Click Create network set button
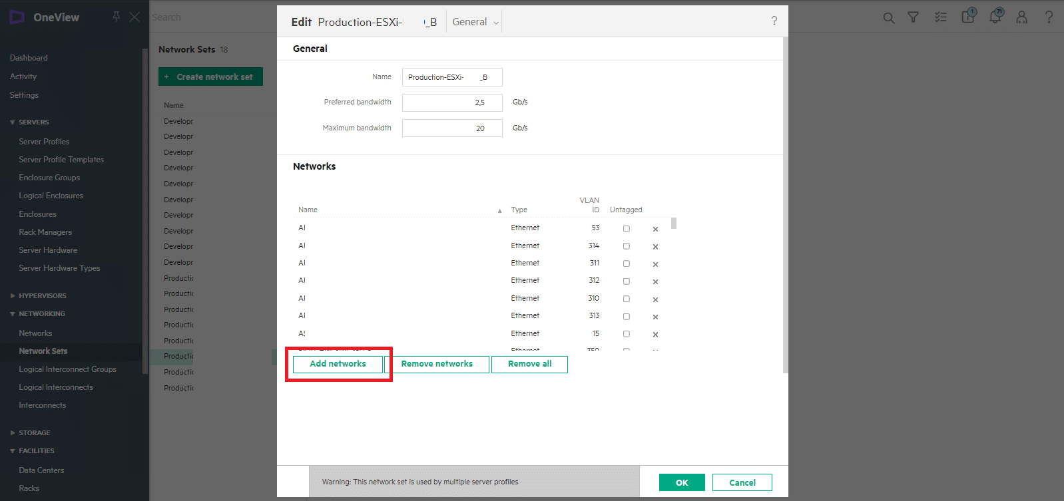Image resolution: width=1064 pixels, height=501 pixels. pos(210,77)
